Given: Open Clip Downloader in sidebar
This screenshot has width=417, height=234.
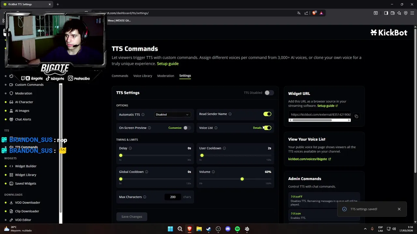Looking at the screenshot, I should click(x=27, y=211).
